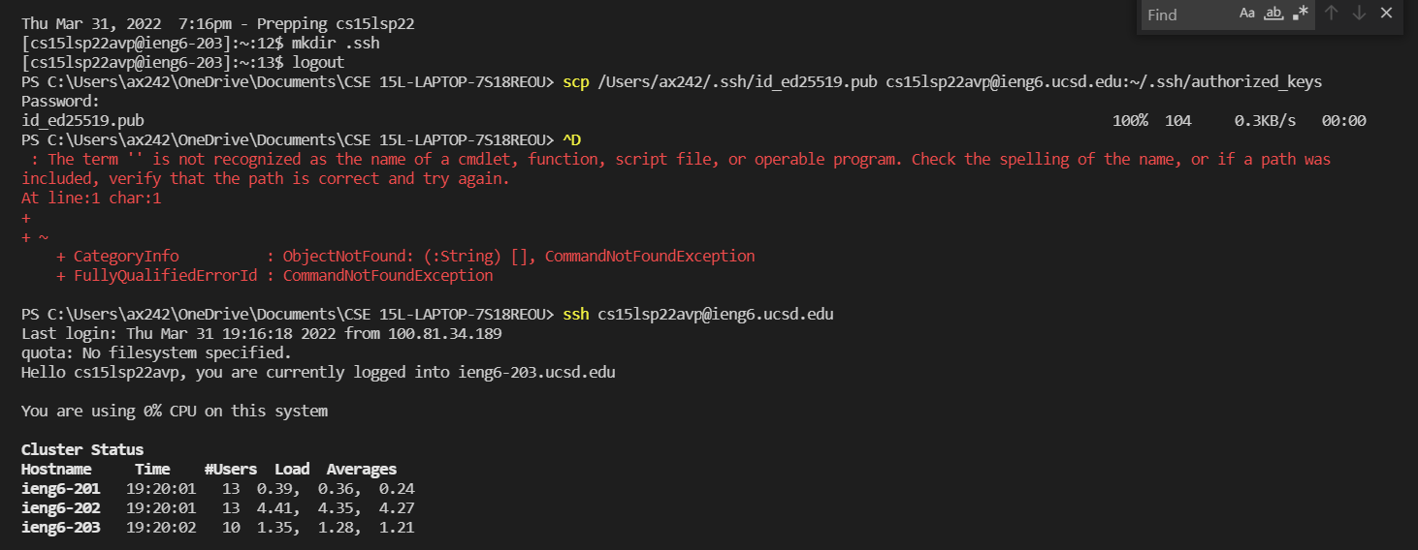Toggle Use Regular Expression search
1418x550 pixels.
(1302, 14)
